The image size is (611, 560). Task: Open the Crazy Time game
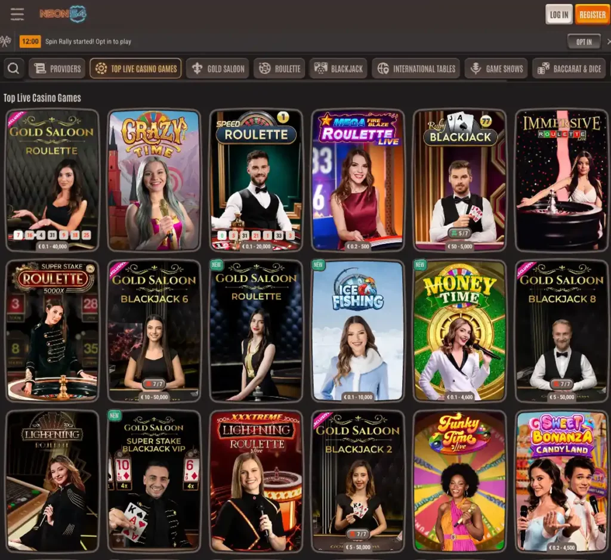tap(153, 178)
